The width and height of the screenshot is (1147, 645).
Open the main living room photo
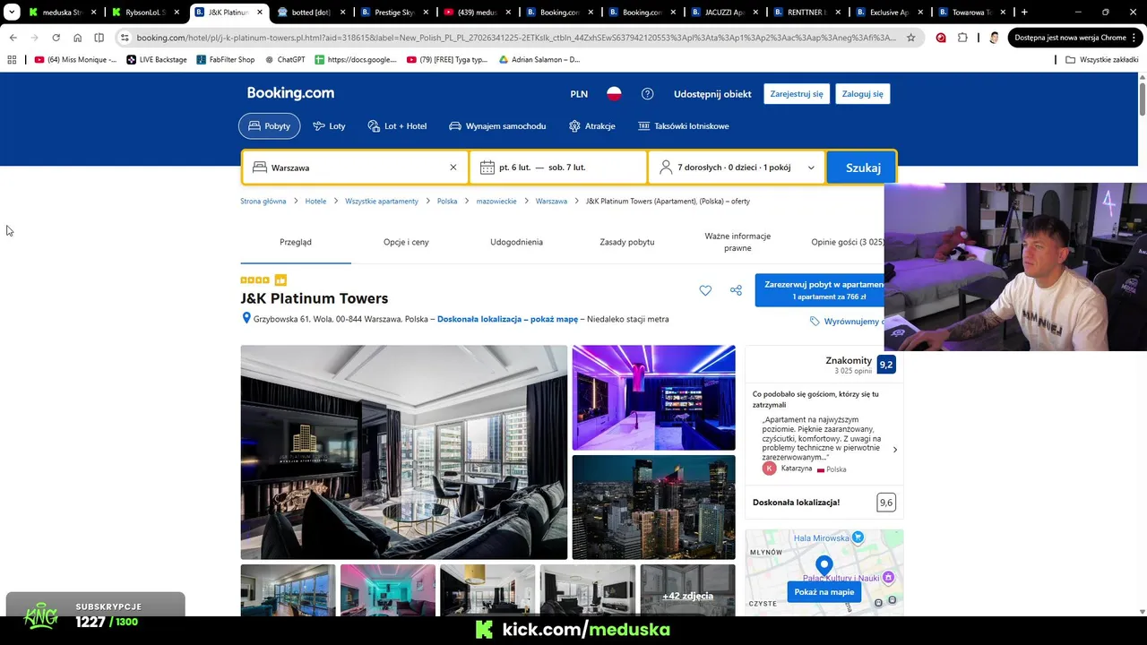point(404,452)
